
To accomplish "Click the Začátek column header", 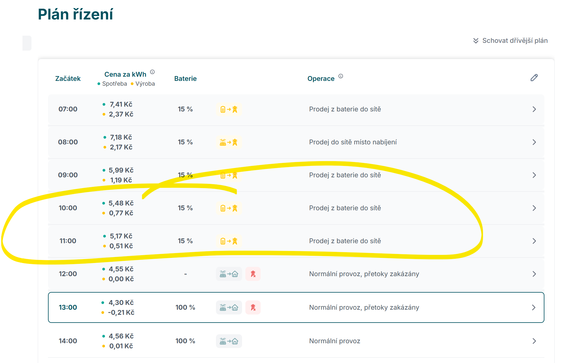I will (68, 79).
